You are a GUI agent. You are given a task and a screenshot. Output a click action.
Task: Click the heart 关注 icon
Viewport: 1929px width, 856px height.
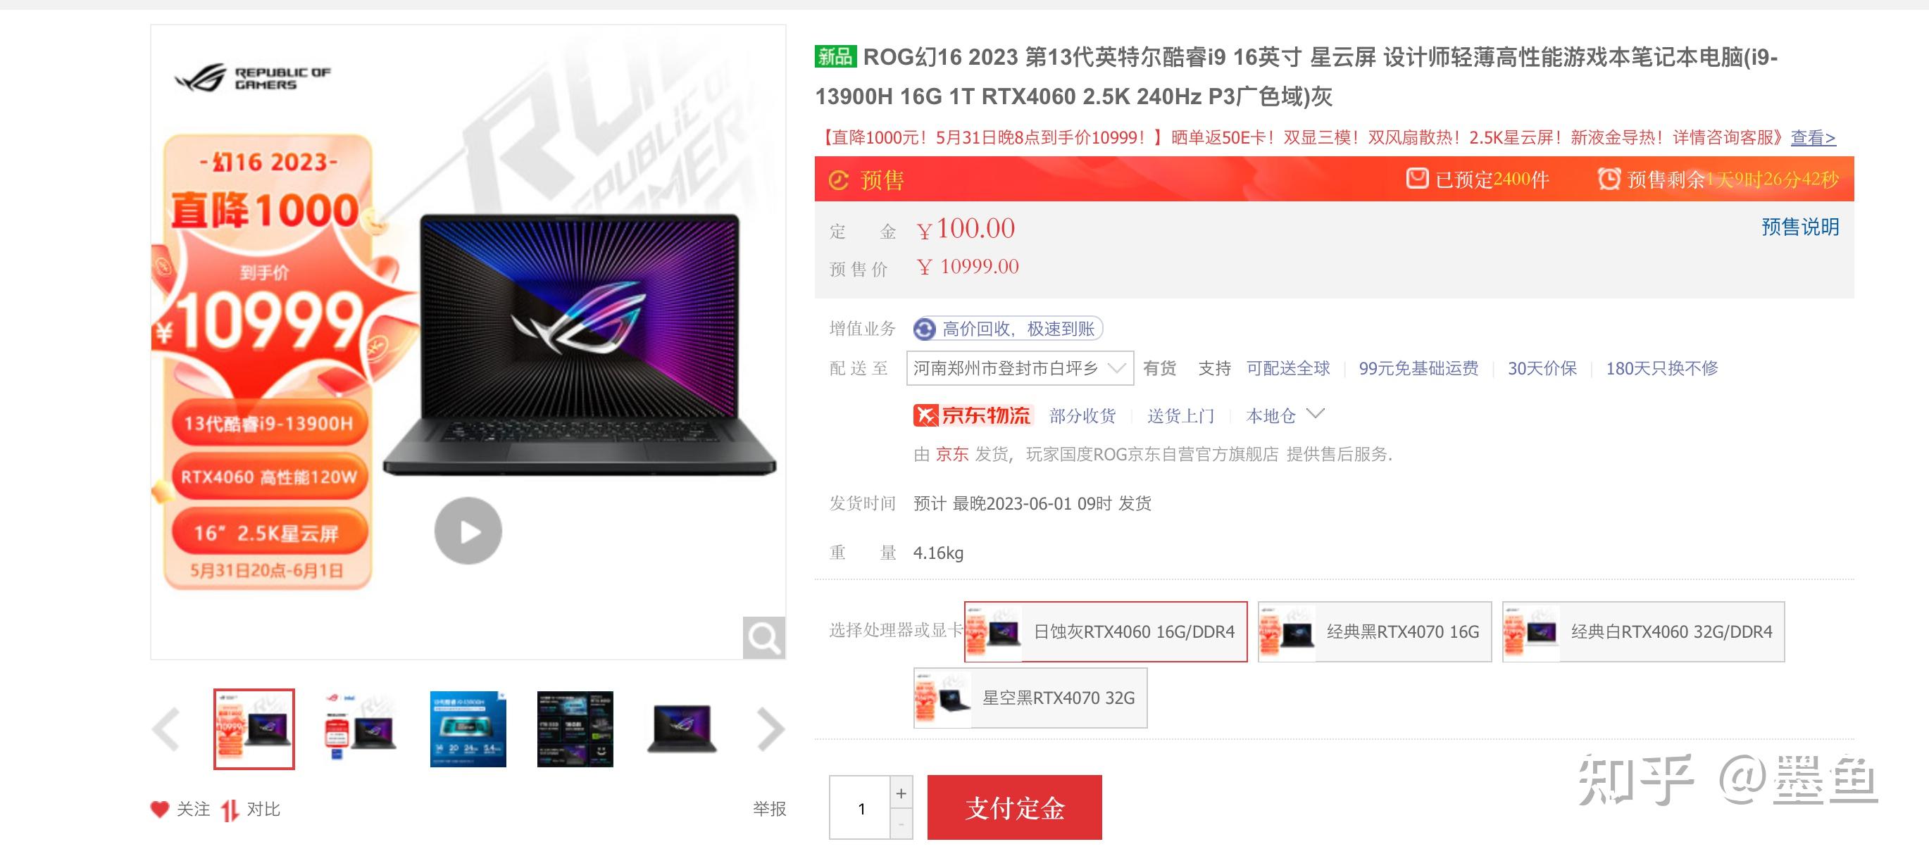click(159, 809)
